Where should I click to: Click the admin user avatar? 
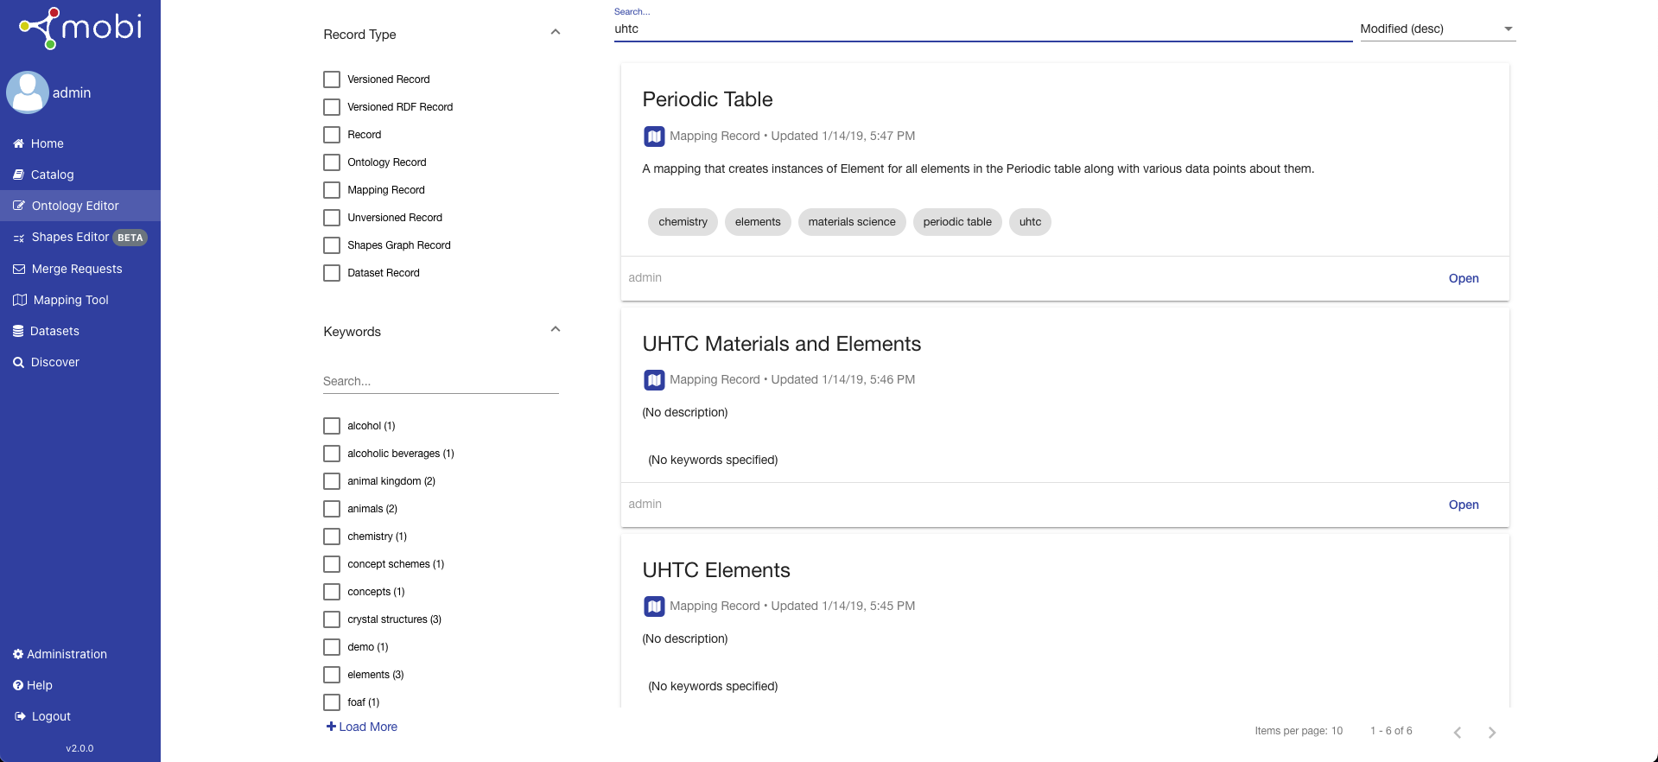(x=28, y=92)
